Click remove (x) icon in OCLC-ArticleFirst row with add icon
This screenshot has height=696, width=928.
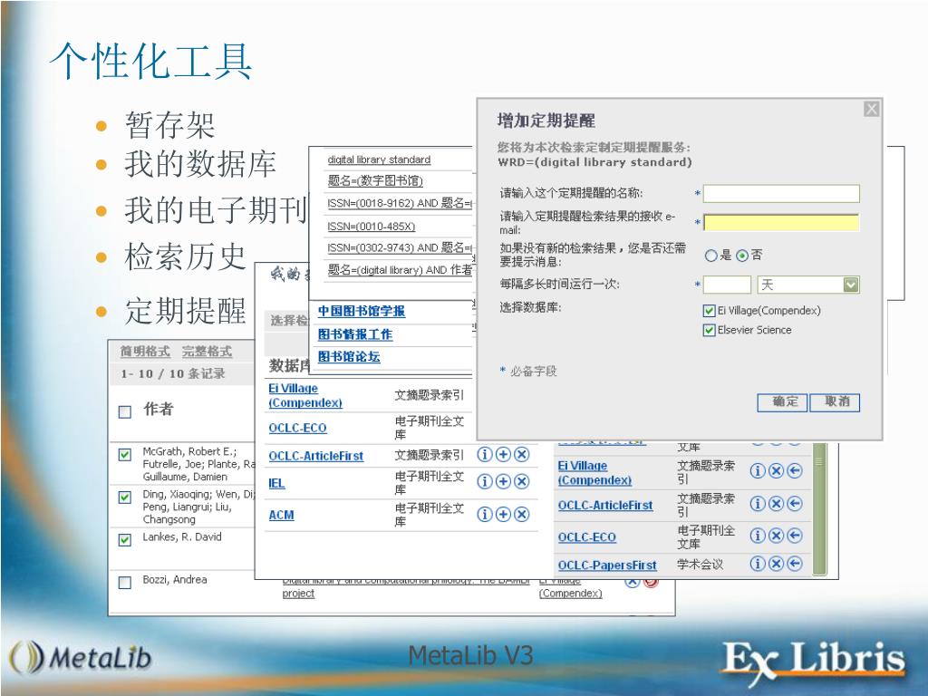click(x=521, y=455)
